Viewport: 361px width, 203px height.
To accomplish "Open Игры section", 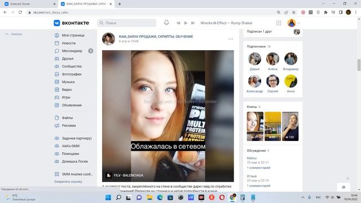I will 66,98.
